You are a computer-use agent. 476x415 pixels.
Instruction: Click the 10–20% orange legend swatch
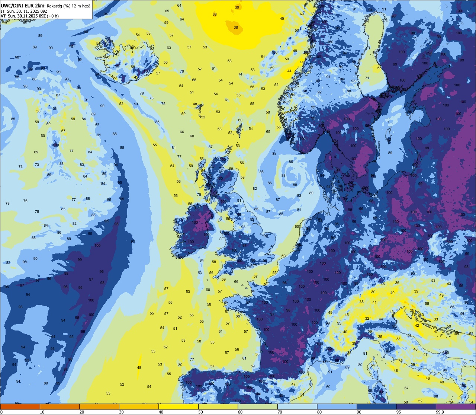click(60, 407)
